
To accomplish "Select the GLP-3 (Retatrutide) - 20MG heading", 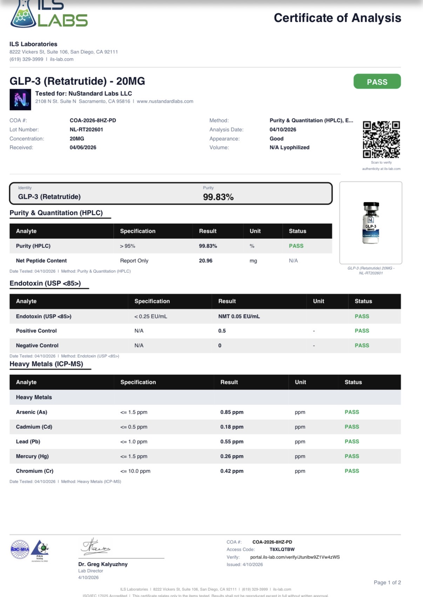I will [x=77, y=81].
